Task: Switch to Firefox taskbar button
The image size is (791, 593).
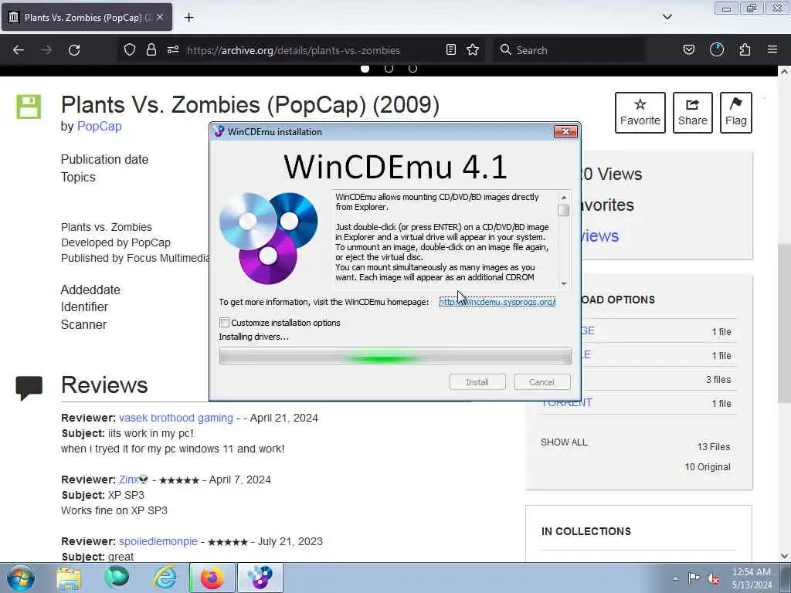Action: coord(212,578)
